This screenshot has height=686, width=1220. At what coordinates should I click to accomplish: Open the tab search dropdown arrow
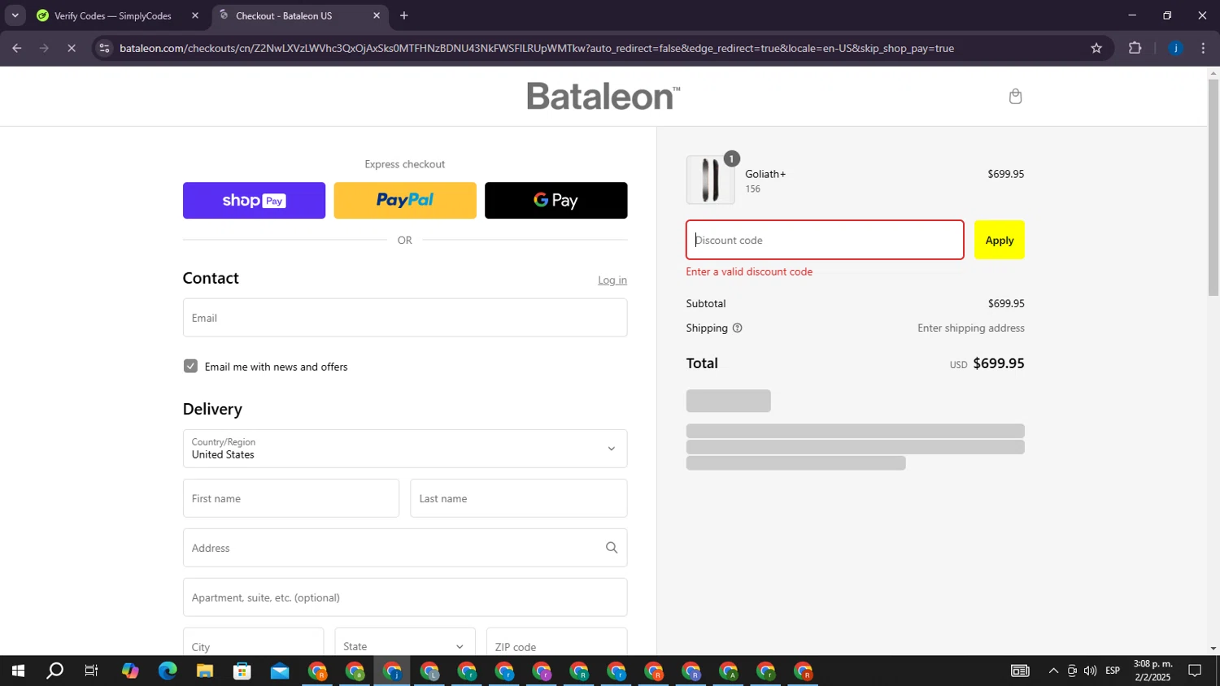[x=15, y=15]
